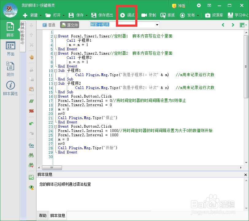This screenshot has height=221, width=249.
Task: Click the eye with warning icon
Action: [31, 187]
